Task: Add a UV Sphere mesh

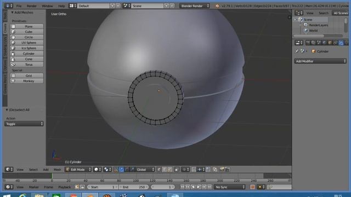Action: coord(27,43)
